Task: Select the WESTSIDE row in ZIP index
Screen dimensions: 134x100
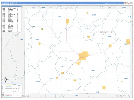Action: (x=10, y=26)
